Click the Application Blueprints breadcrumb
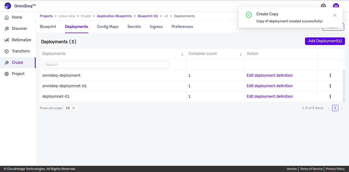 click(x=114, y=16)
